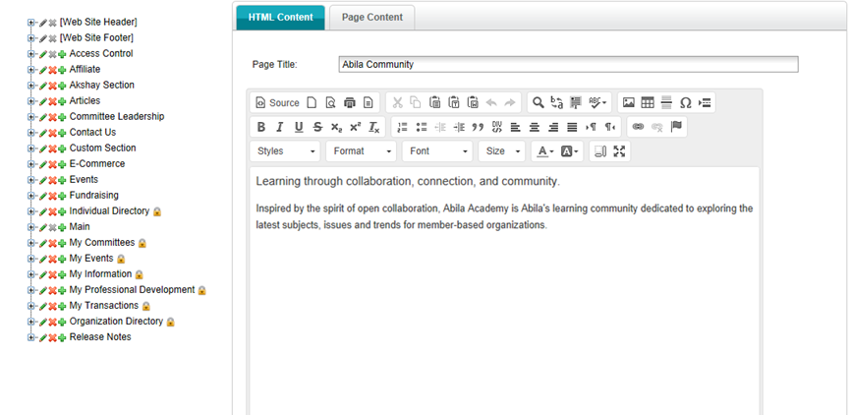The image size is (852, 415).
Task: Toggle the numbered list
Action: [x=402, y=127]
